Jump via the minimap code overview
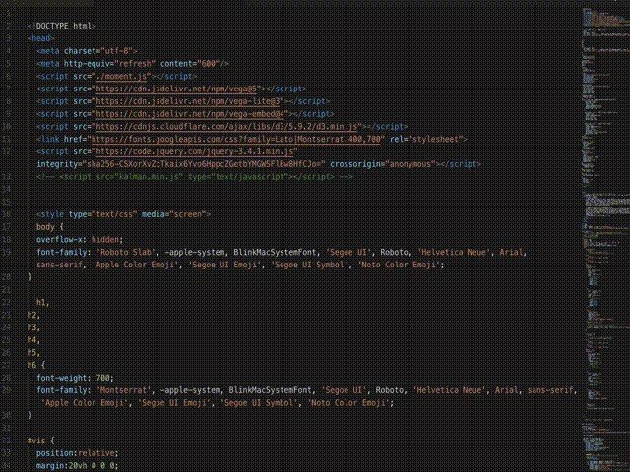The width and height of the screenshot is (630, 472). click(x=606, y=240)
